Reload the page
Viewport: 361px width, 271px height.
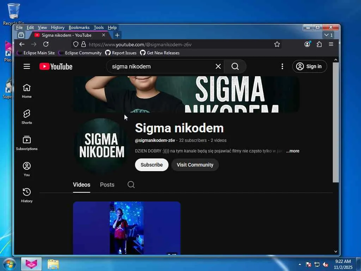pos(46,44)
